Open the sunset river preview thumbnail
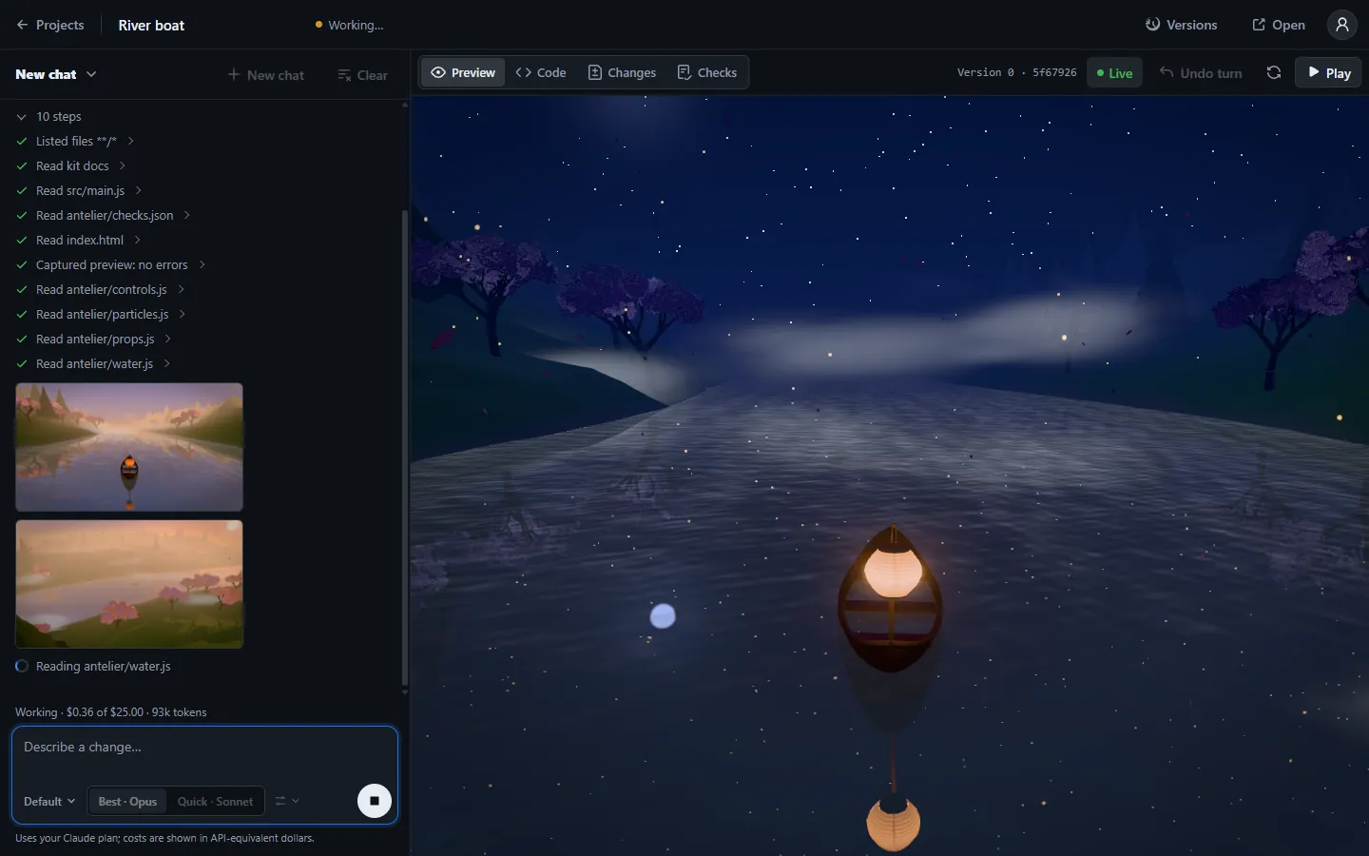1369x856 pixels. [x=129, y=447]
